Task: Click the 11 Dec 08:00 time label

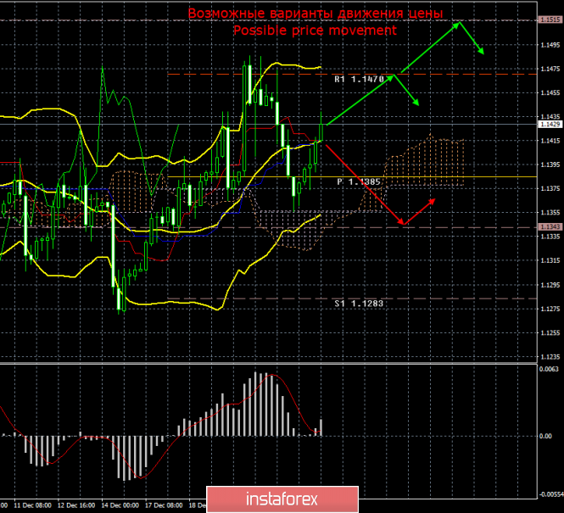Action: (x=33, y=505)
